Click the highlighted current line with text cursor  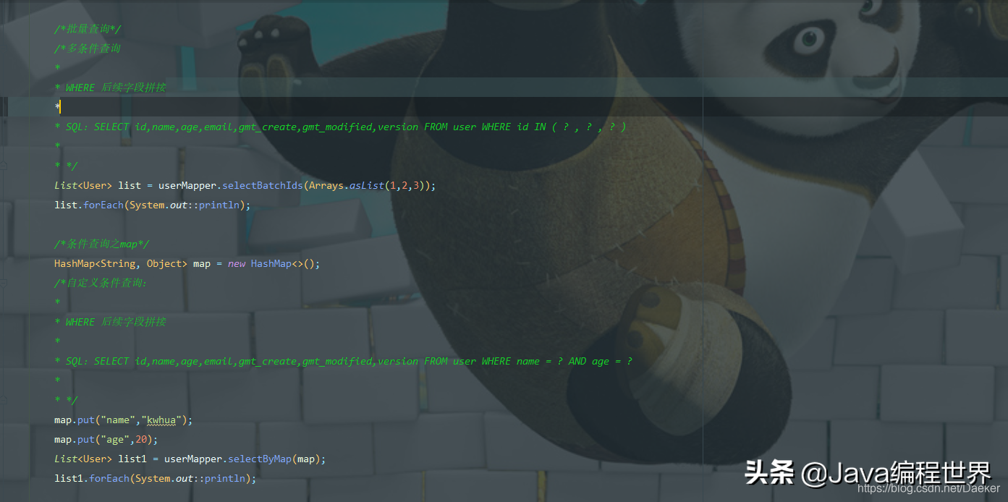point(504,107)
